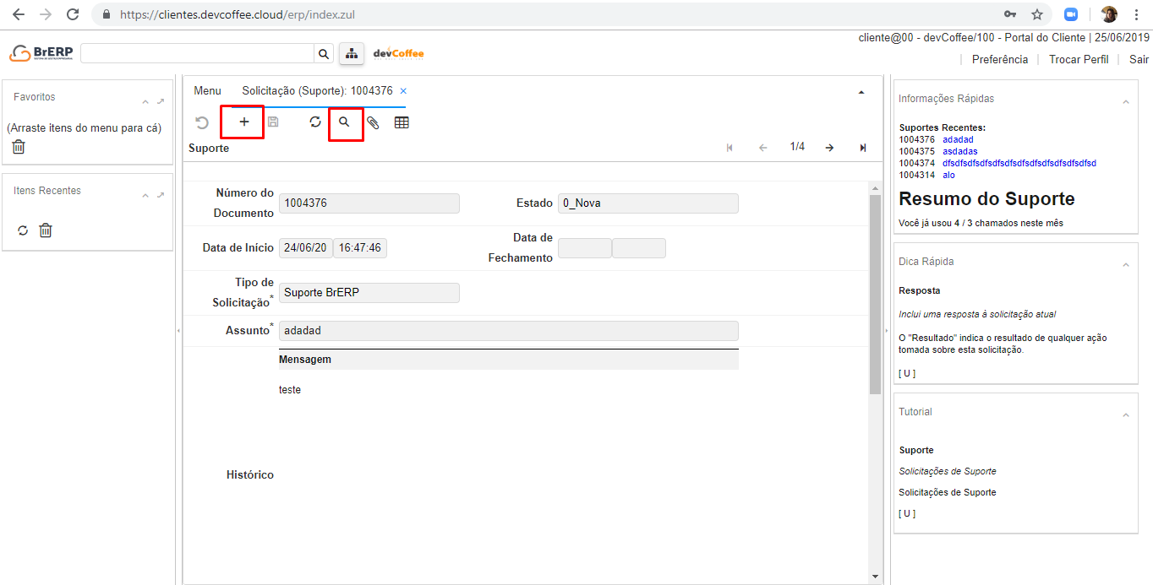Close the Solicitação (Suporte) tab
Image resolution: width=1153 pixels, height=585 pixels.
point(403,91)
